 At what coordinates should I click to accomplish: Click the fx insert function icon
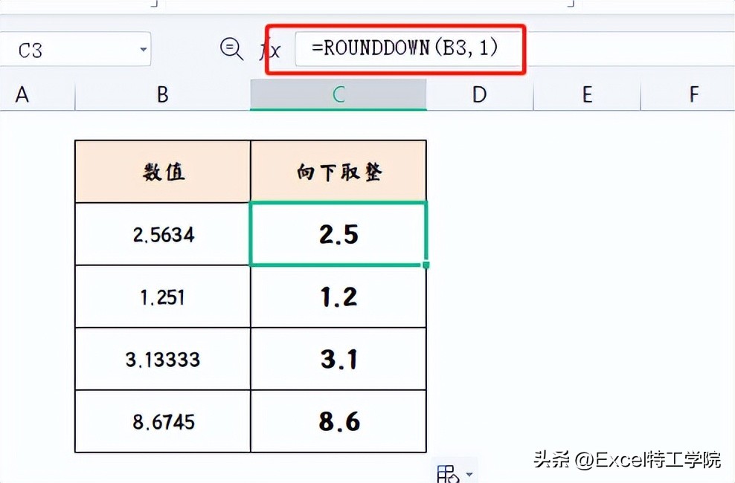[271, 50]
